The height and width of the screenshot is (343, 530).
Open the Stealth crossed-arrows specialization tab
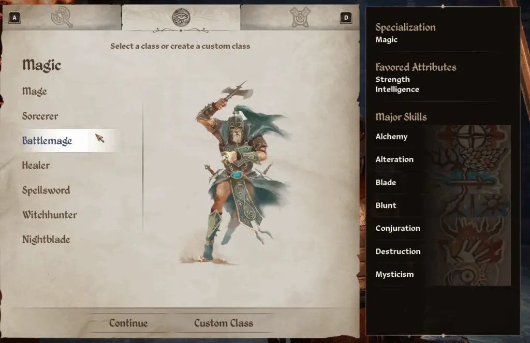point(300,17)
